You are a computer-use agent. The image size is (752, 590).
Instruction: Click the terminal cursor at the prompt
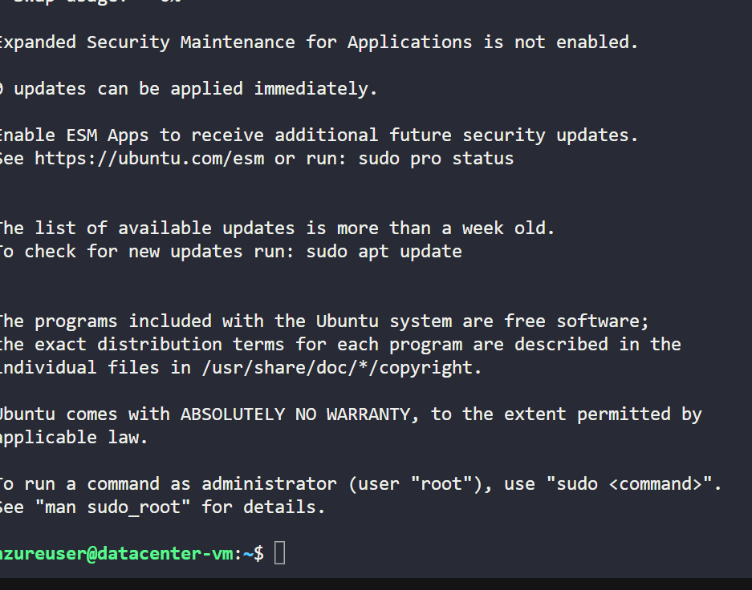coord(278,552)
